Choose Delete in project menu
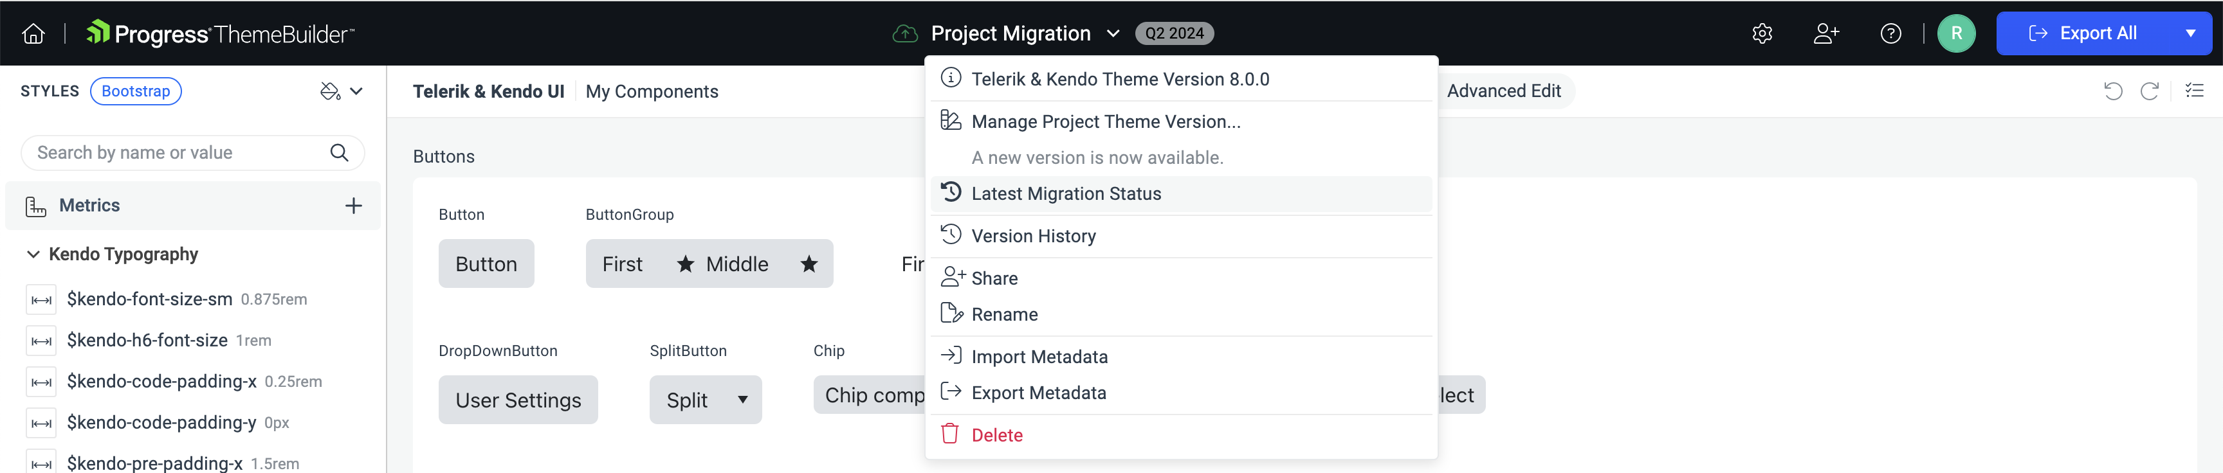2223x473 pixels. tap(1182, 435)
